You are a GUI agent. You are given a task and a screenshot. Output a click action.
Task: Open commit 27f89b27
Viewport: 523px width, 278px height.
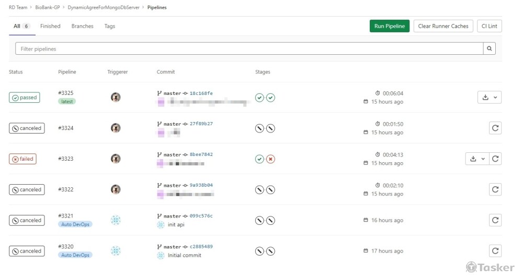201,124
